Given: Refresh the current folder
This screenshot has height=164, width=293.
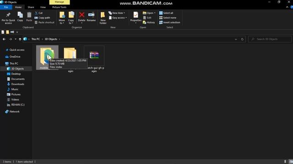Looking at the screenshot, I should click(x=242, y=39).
